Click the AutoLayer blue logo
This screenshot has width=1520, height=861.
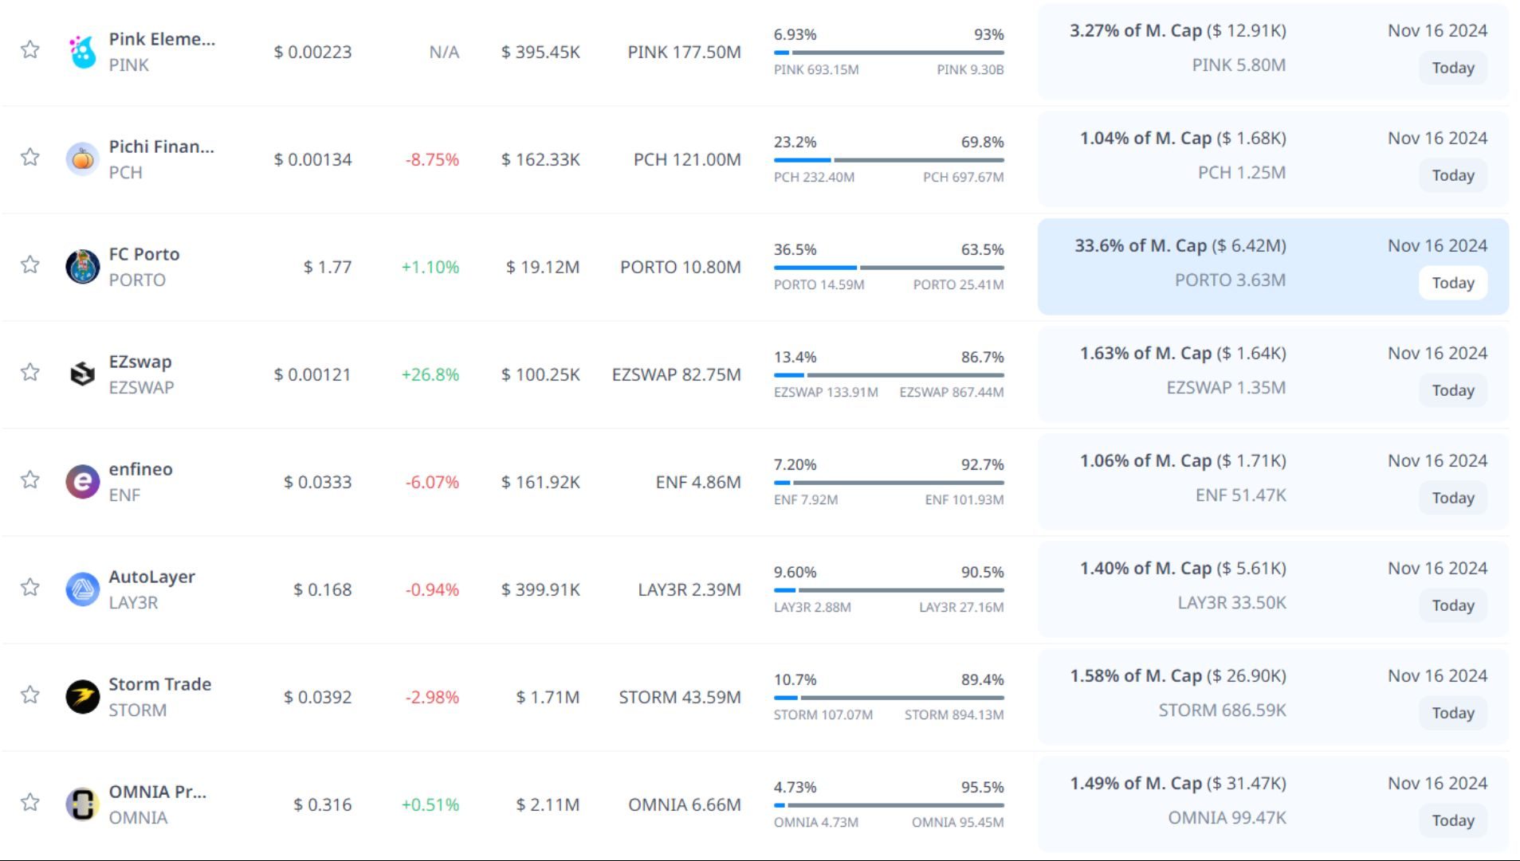[x=82, y=589]
